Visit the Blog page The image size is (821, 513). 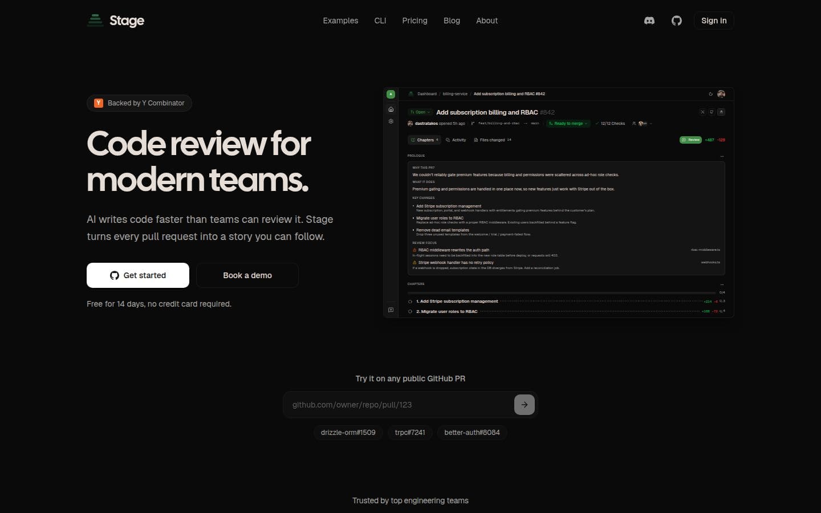coord(452,21)
